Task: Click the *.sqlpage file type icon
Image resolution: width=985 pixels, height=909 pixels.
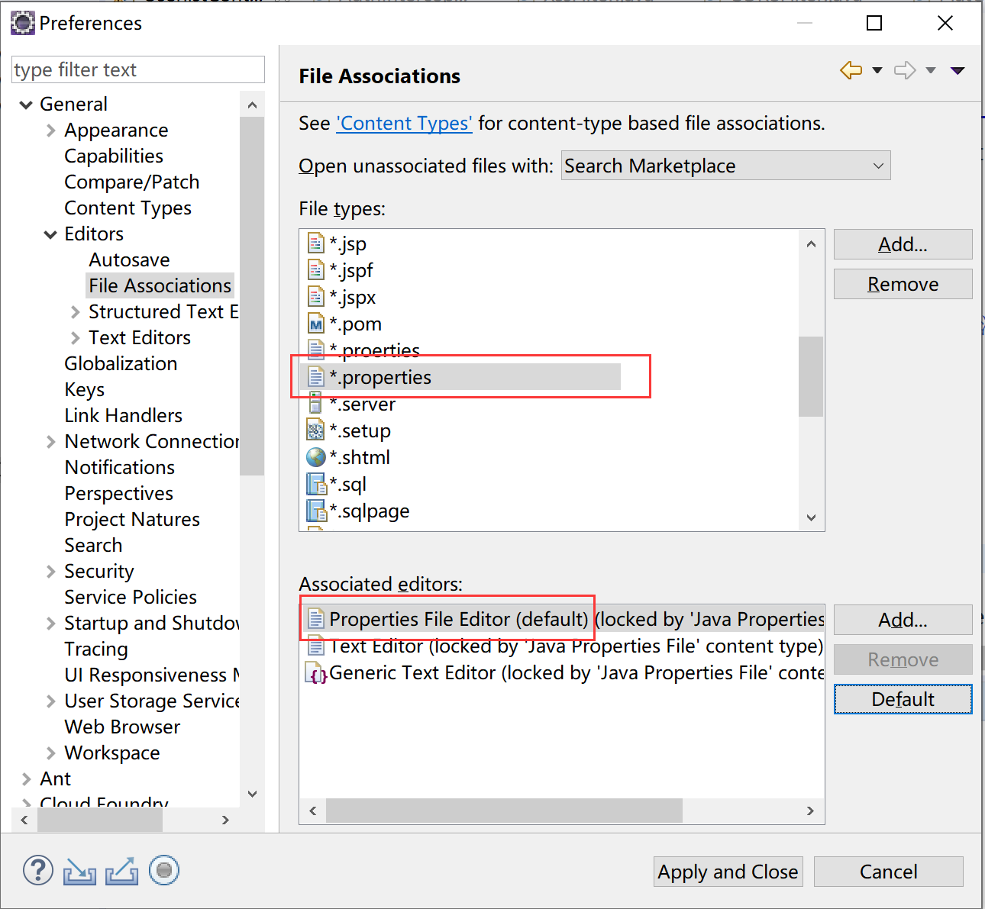Action: [316, 511]
